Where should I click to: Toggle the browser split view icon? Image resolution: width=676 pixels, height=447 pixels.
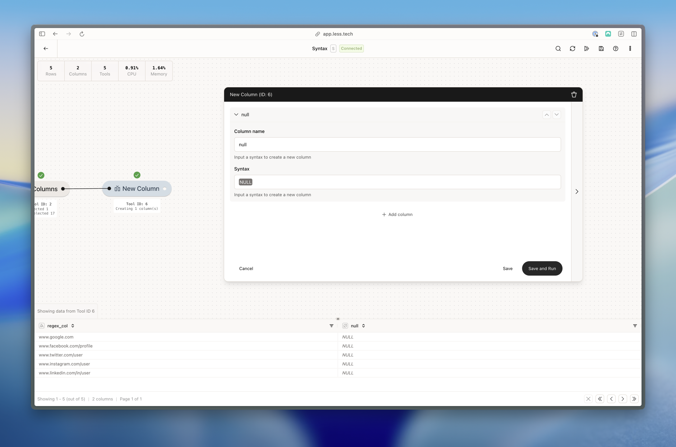(x=634, y=34)
